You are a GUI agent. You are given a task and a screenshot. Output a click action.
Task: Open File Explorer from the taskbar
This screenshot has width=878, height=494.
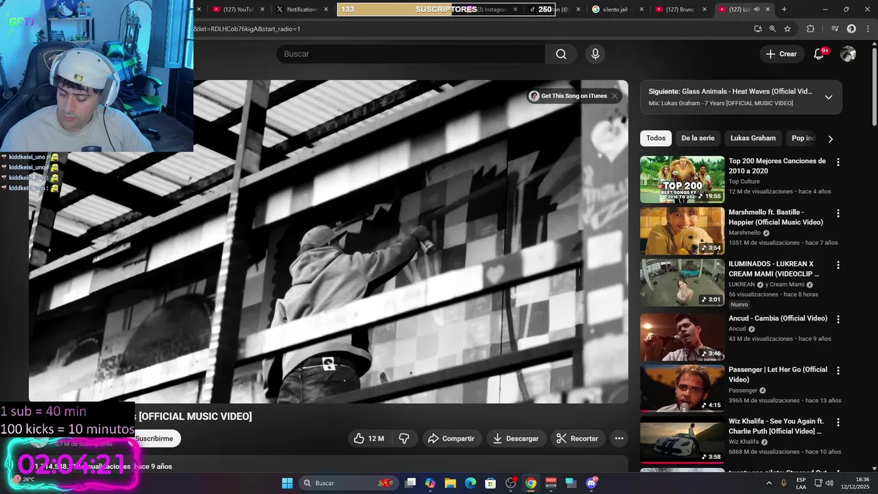click(451, 483)
